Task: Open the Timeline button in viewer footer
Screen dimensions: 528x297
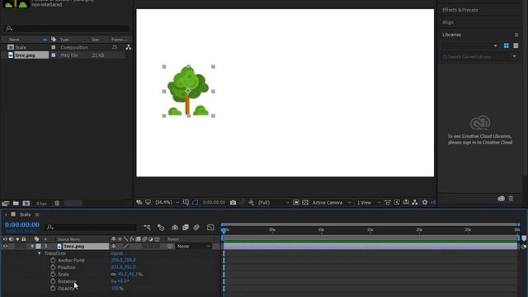Action: point(406,202)
